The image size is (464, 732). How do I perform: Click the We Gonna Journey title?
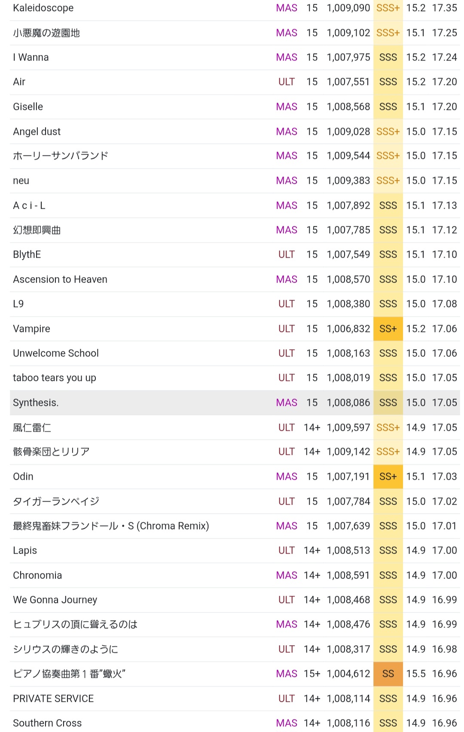click(55, 600)
